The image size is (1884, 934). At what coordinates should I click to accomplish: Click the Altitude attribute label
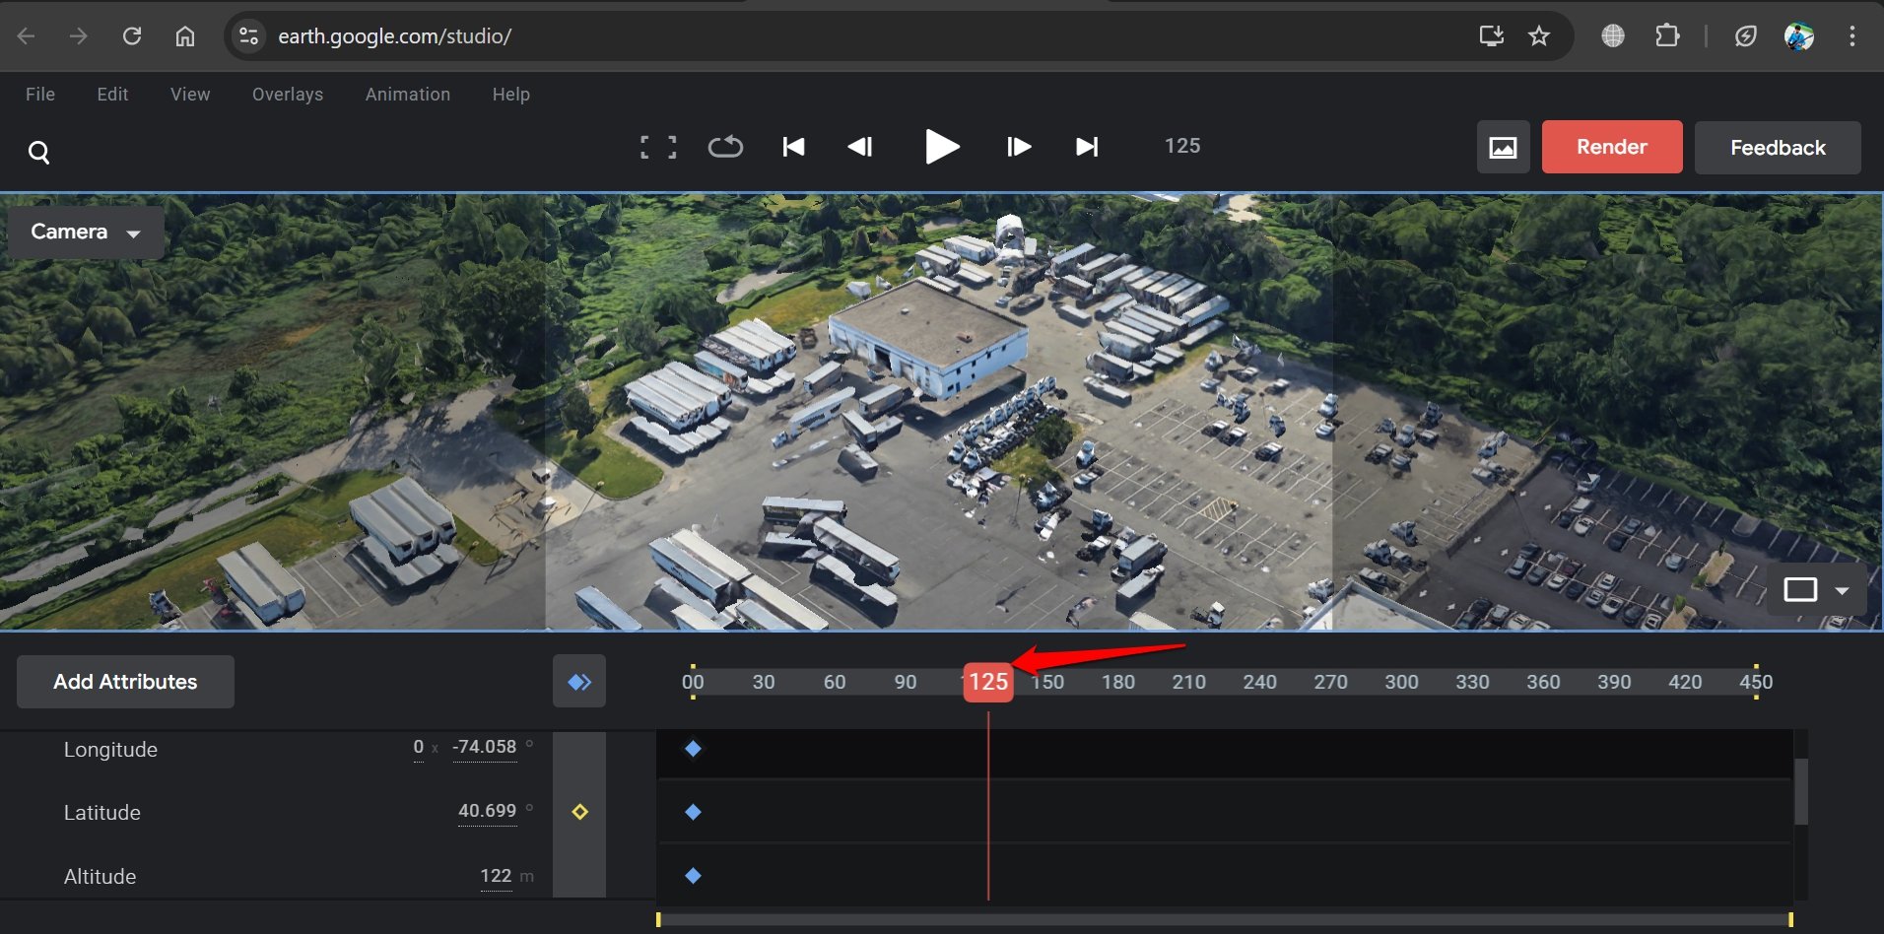100,877
